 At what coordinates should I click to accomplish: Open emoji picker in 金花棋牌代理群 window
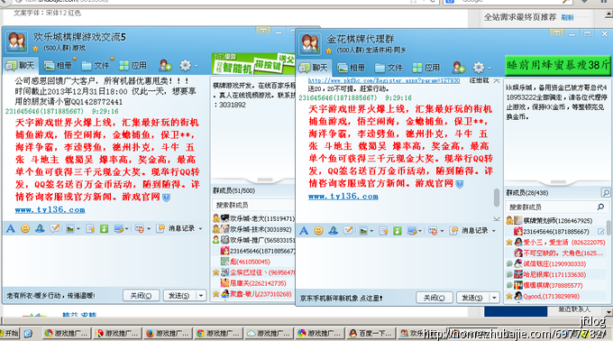coord(318,231)
